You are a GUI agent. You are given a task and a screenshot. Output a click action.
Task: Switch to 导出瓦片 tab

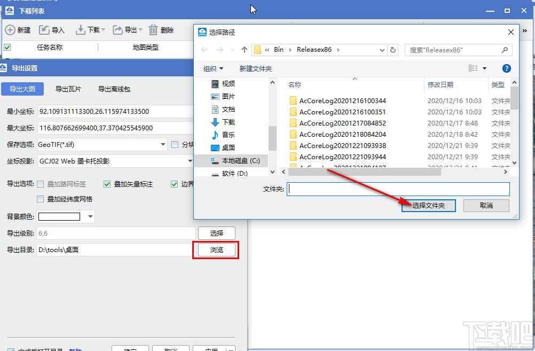68,89
